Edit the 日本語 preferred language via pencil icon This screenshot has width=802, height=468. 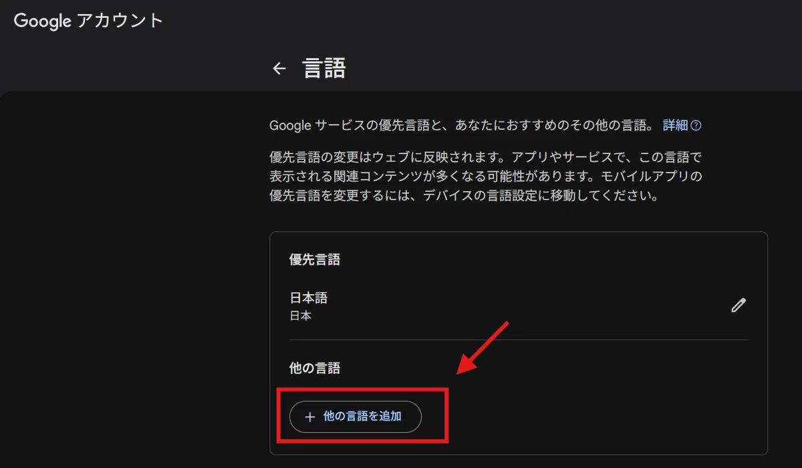[738, 306]
